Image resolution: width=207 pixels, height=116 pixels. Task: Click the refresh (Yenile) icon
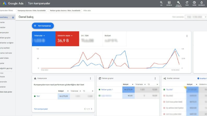tap(187, 3)
